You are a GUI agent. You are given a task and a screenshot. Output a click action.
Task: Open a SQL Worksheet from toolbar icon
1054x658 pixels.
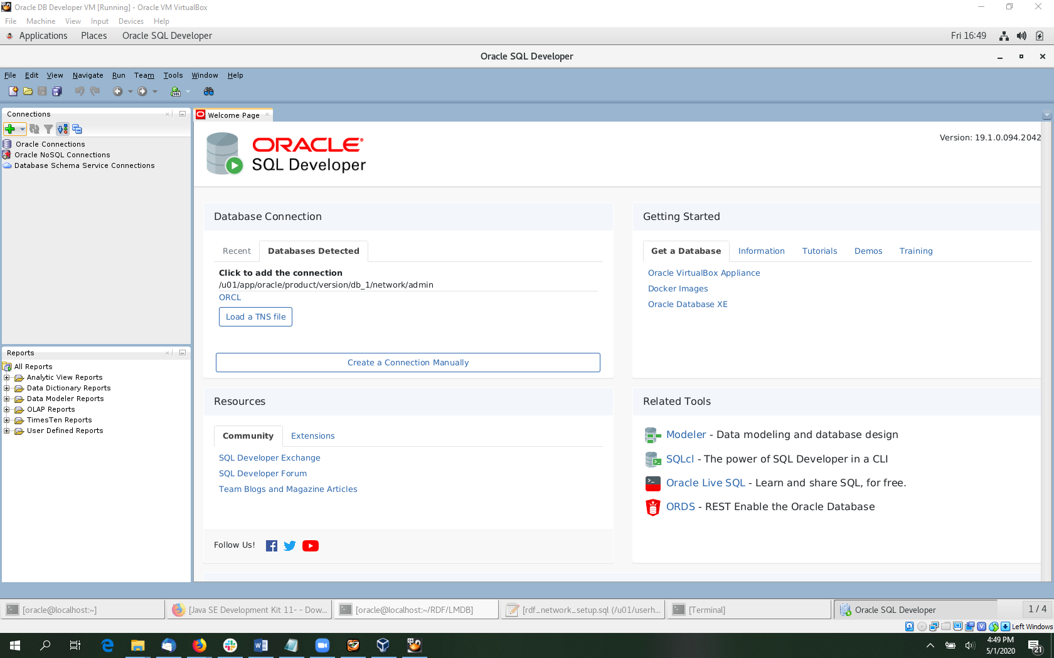tap(176, 91)
